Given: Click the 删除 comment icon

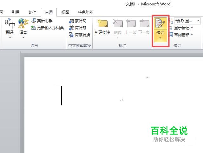Looking at the screenshot, I should 118,23.
